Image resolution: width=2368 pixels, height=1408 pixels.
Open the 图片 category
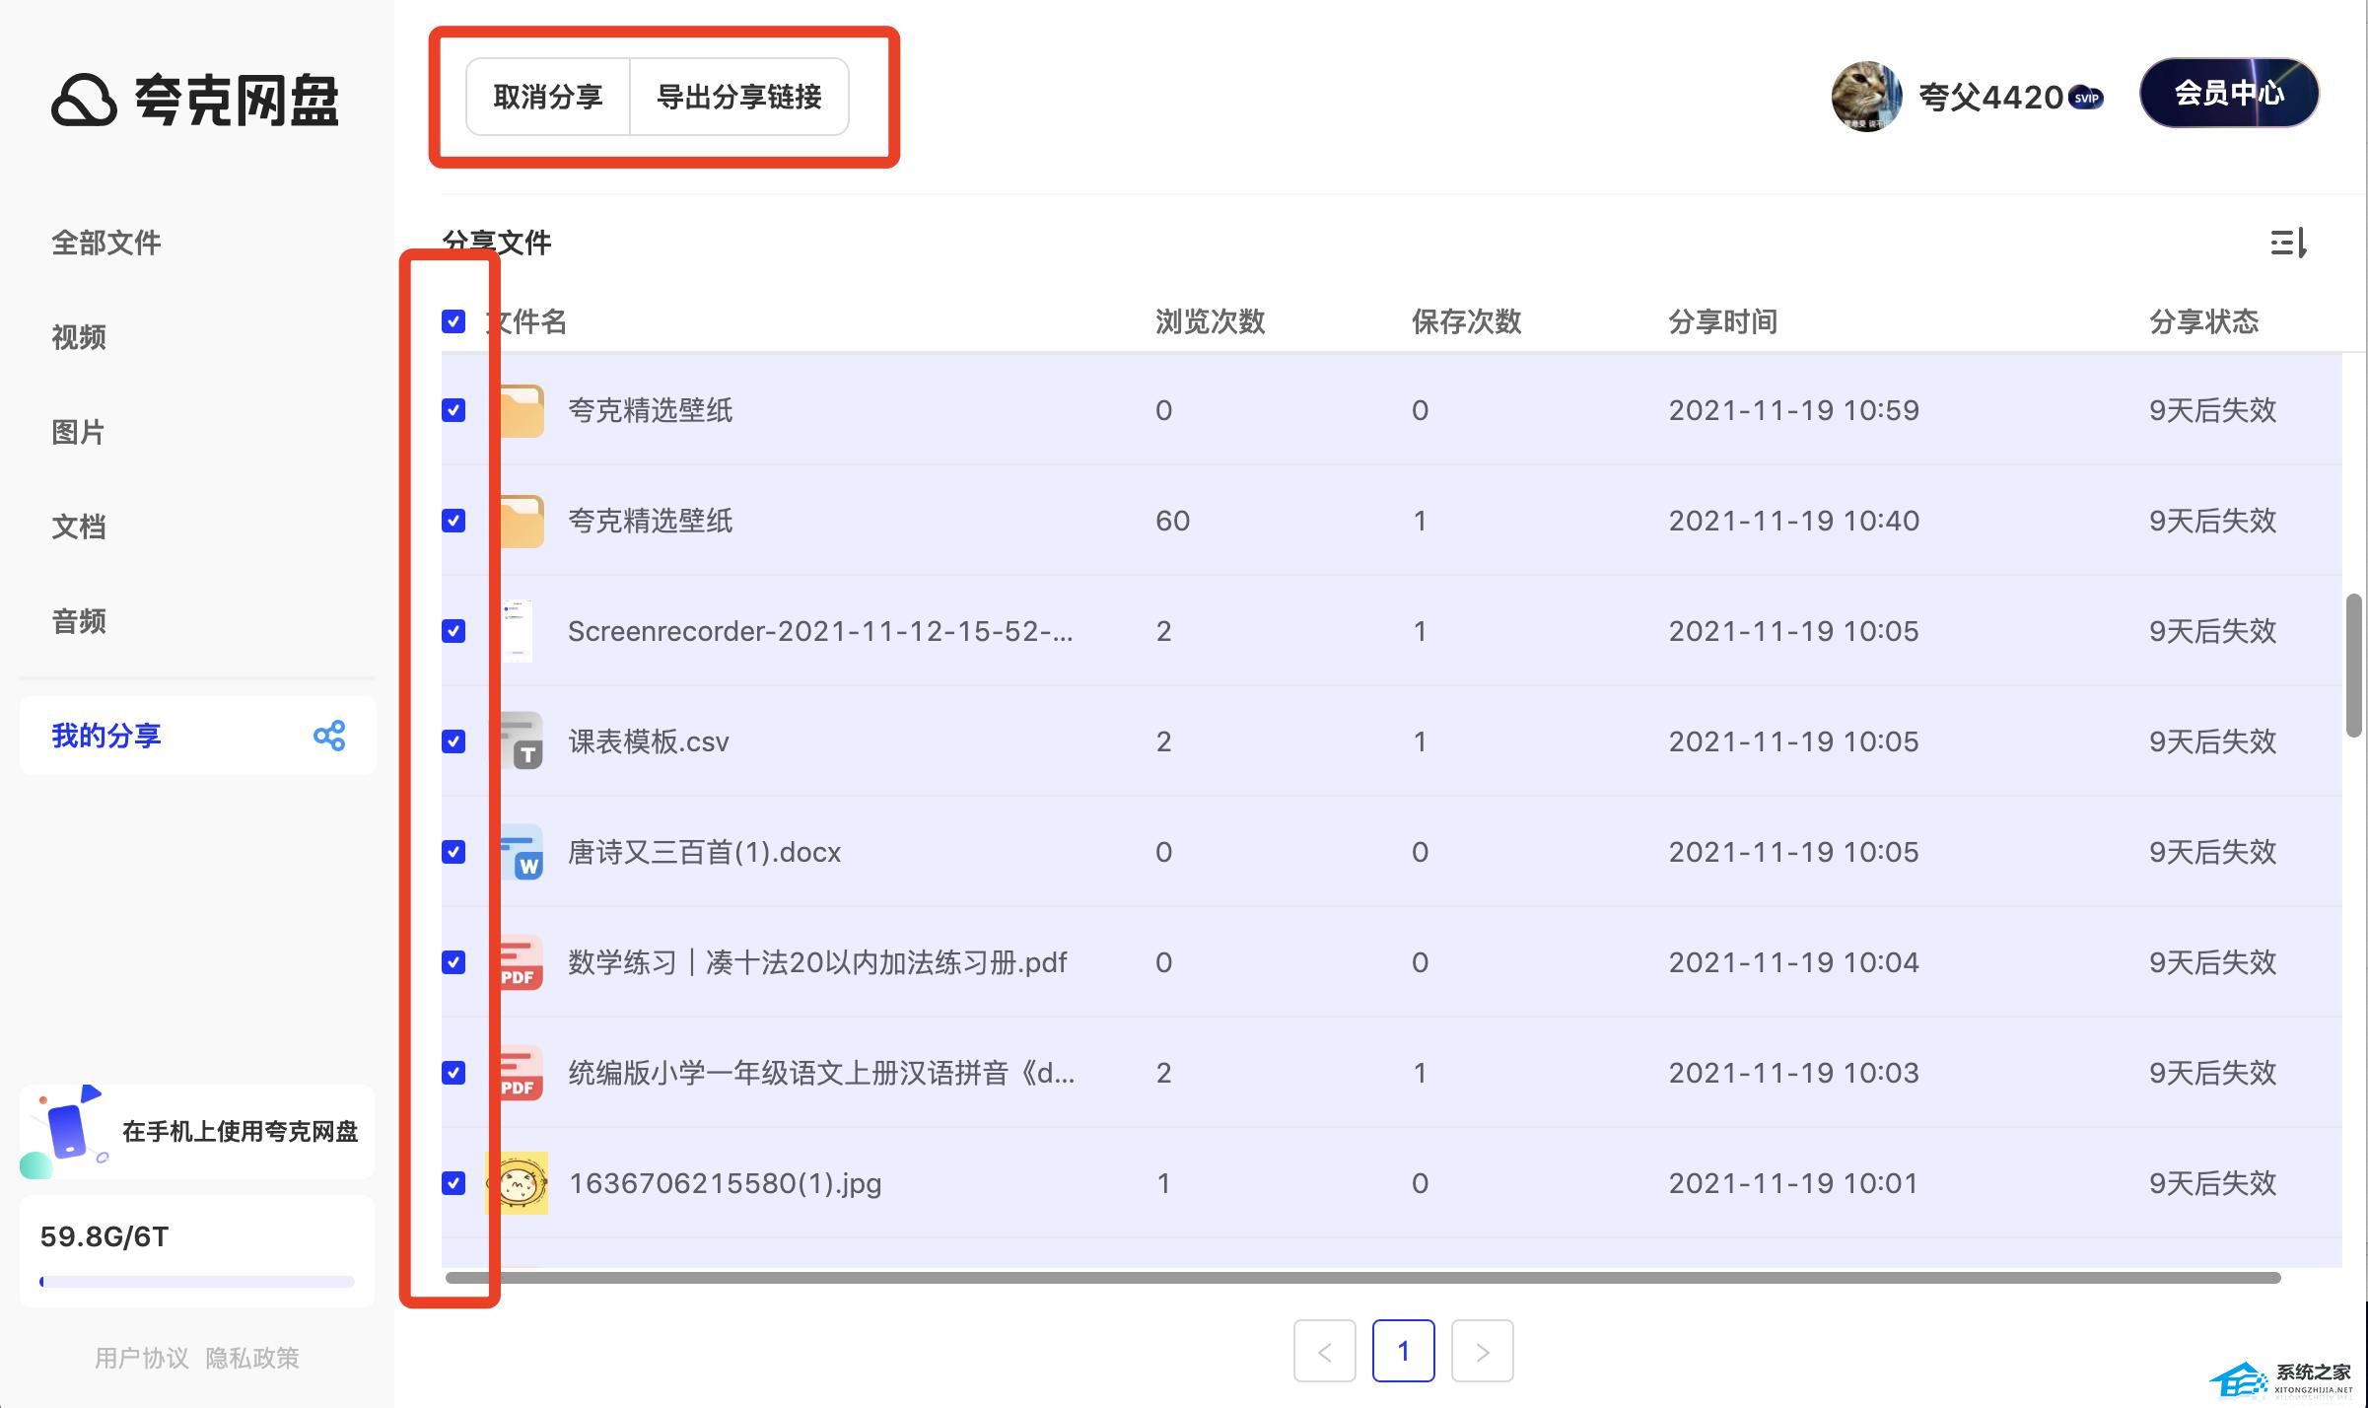[79, 432]
